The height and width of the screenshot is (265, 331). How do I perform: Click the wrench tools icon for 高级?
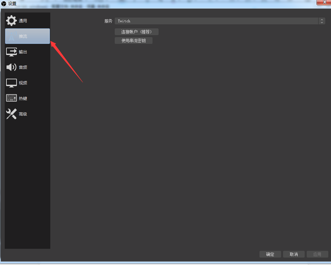click(11, 114)
